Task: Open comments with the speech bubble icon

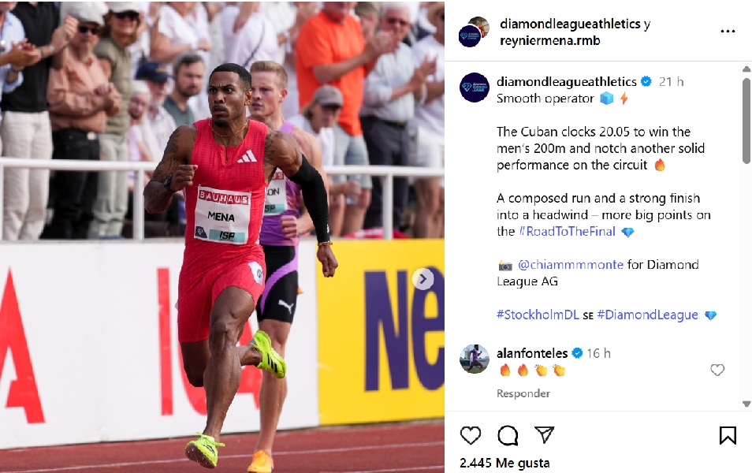Action: point(508,436)
